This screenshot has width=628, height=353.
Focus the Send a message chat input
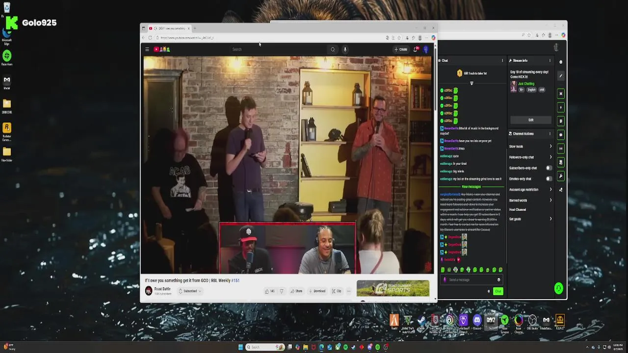click(472, 280)
